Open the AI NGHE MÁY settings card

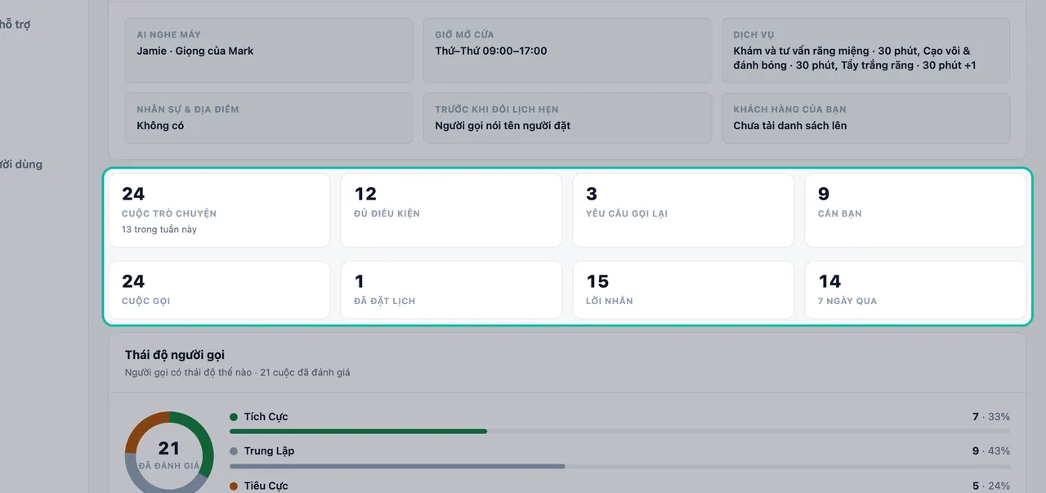click(x=269, y=51)
